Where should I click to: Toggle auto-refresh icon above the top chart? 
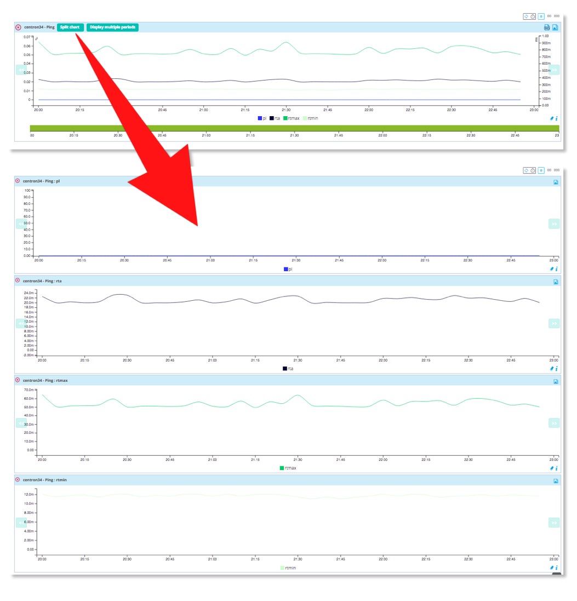(526, 16)
